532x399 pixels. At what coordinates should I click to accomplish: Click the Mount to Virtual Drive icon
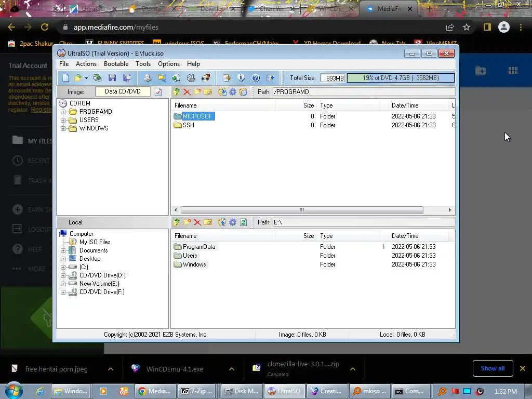(191, 78)
